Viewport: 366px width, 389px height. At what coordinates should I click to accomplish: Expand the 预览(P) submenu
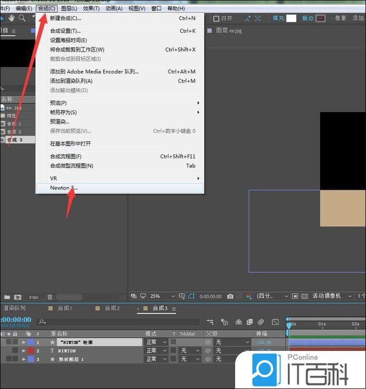(x=58, y=103)
